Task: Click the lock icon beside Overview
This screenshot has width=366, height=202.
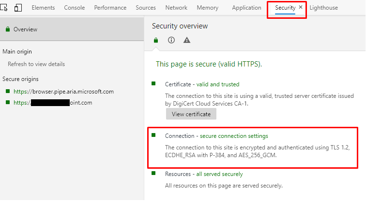Action: pos(8,29)
